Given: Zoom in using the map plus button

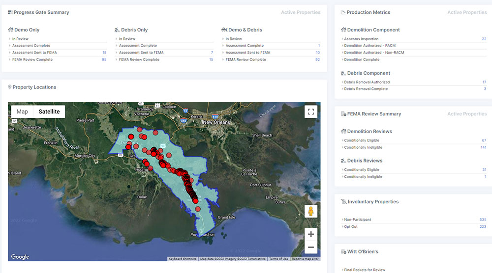Looking at the screenshot, I should (310, 234).
